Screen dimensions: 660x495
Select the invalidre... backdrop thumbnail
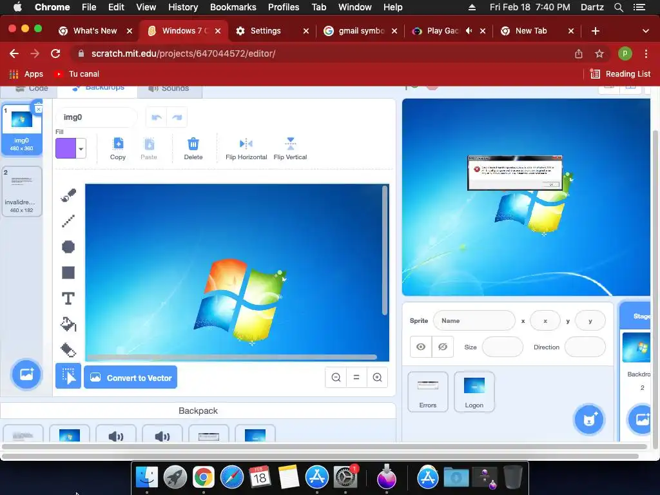coord(21,191)
